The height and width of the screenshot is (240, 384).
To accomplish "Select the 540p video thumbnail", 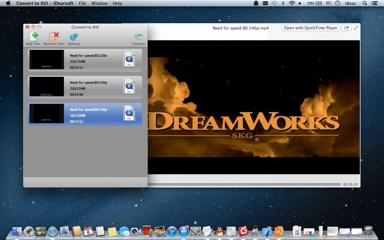I will (x=47, y=87).
